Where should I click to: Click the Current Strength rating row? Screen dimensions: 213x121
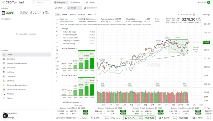(78, 35)
